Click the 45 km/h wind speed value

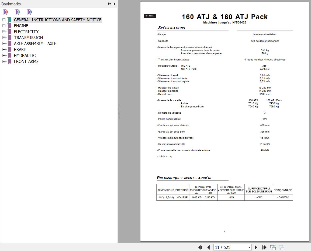(x=265, y=138)
